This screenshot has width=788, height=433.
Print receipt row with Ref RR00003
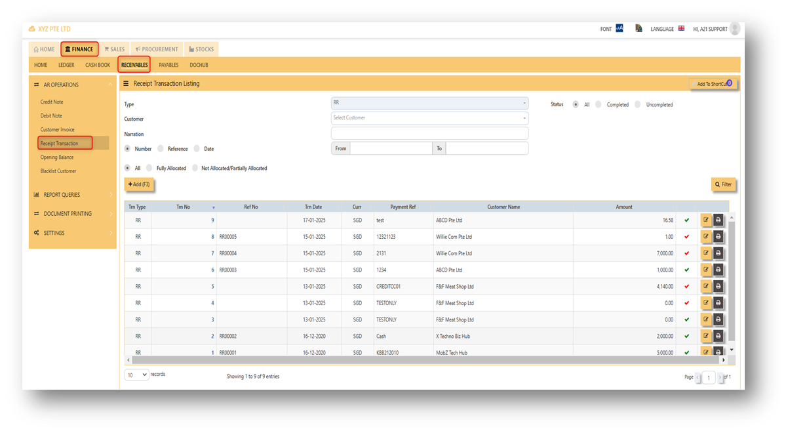718,270
